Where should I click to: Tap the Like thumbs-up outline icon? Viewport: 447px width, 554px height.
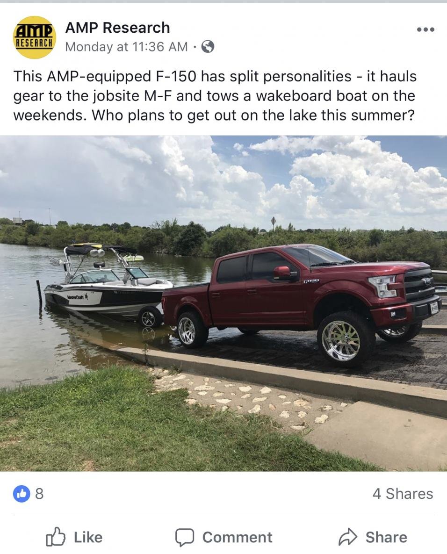(56, 537)
